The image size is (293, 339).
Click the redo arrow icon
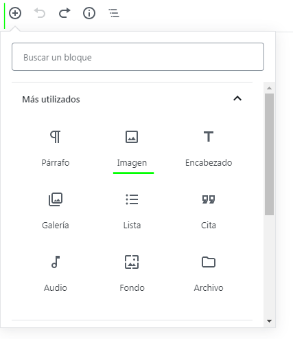click(x=65, y=13)
